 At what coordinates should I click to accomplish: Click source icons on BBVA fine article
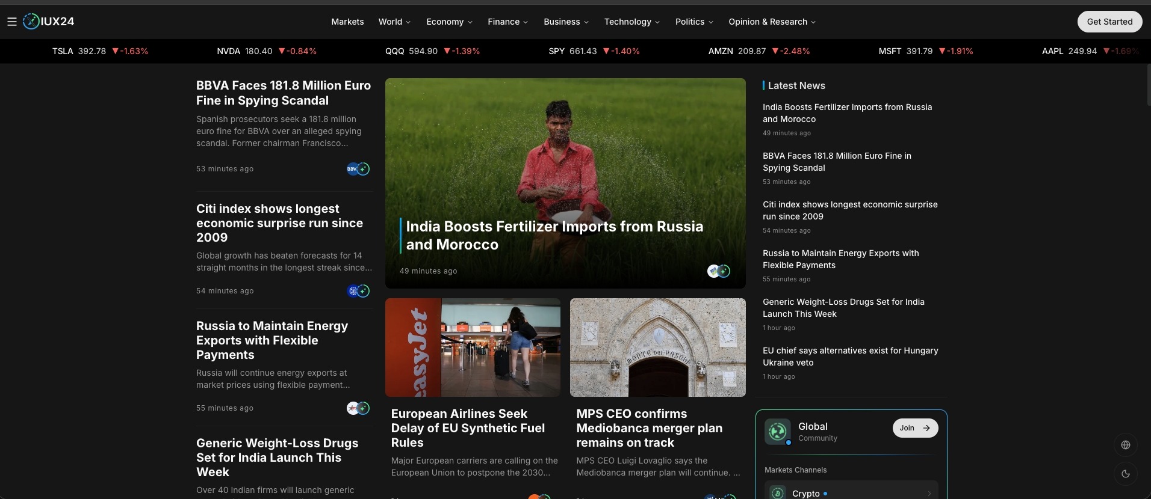pos(358,169)
